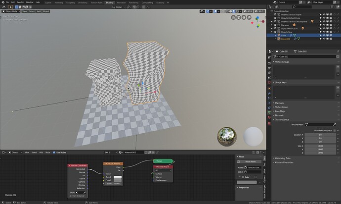Disable Cube.001 in renders with the camera icon
This screenshot has height=204, width=341.
[x=331, y=39]
